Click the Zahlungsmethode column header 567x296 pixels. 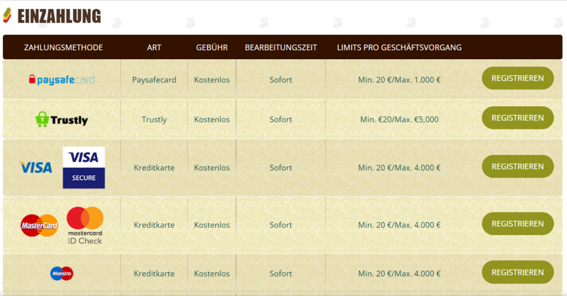[63, 48]
